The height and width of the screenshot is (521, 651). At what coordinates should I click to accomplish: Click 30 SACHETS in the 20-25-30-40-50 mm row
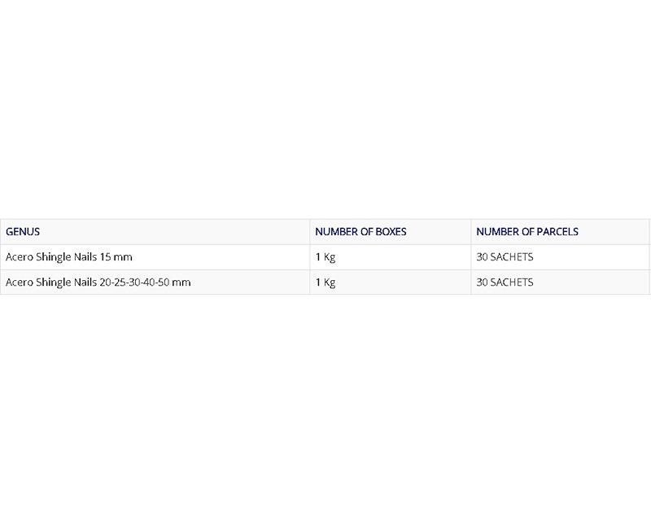coord(505,282)
